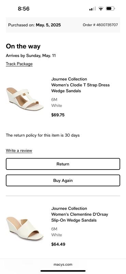Tap the cellular signal strength icon

tap(92, 9)
